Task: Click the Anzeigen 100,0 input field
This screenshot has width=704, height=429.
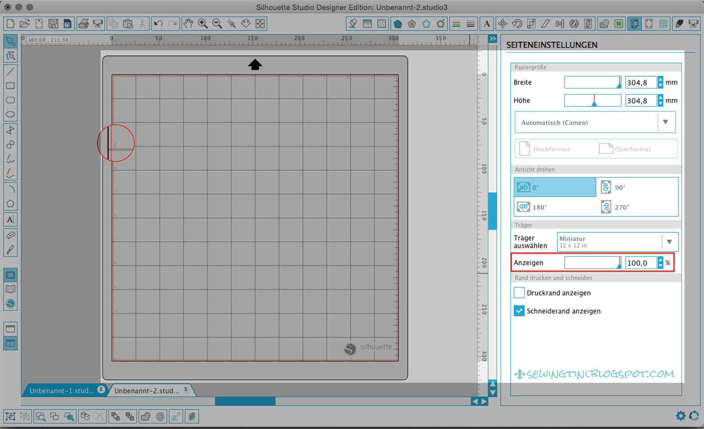Action: click(x=641, y=263)
